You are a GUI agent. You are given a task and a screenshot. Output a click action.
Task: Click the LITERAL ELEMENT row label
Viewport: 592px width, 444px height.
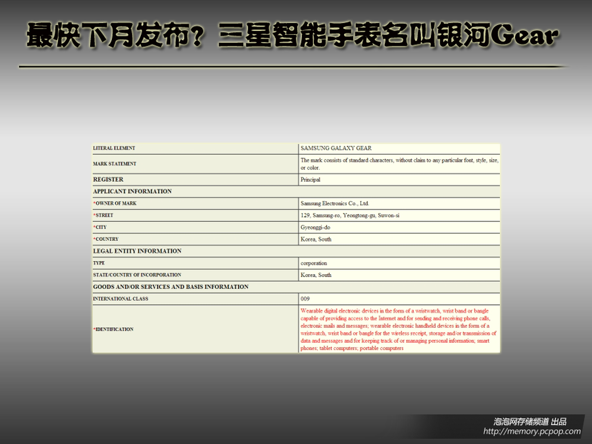pos(114,148)
